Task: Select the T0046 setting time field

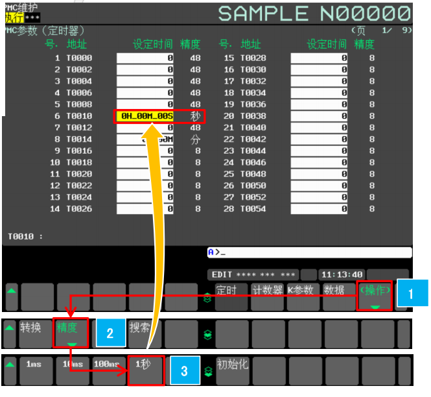Action: pyautogui.click(x=319, y=162)
